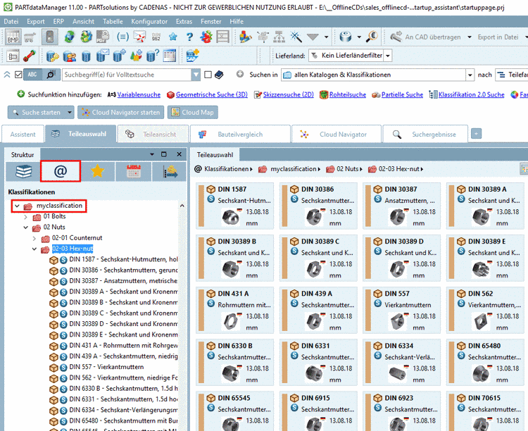
Task: Show favorites via the yellow star icon
Action: tap(97, 172)
